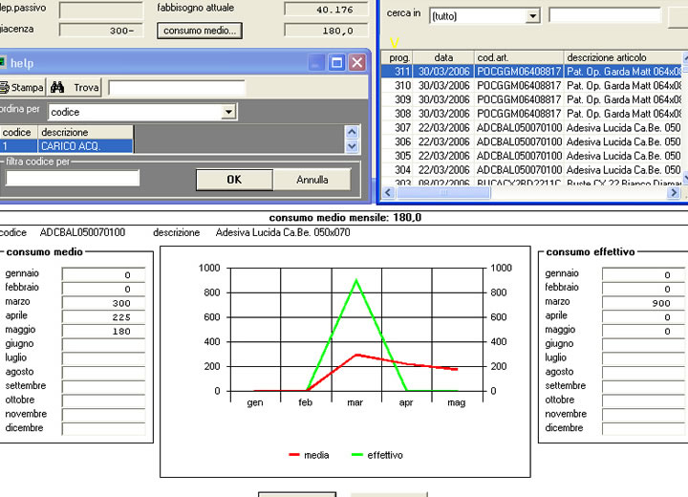Open the 'ordina per' codice dropdown
Viewport: 688px width, 497px height.
click(x=227, y=112)
